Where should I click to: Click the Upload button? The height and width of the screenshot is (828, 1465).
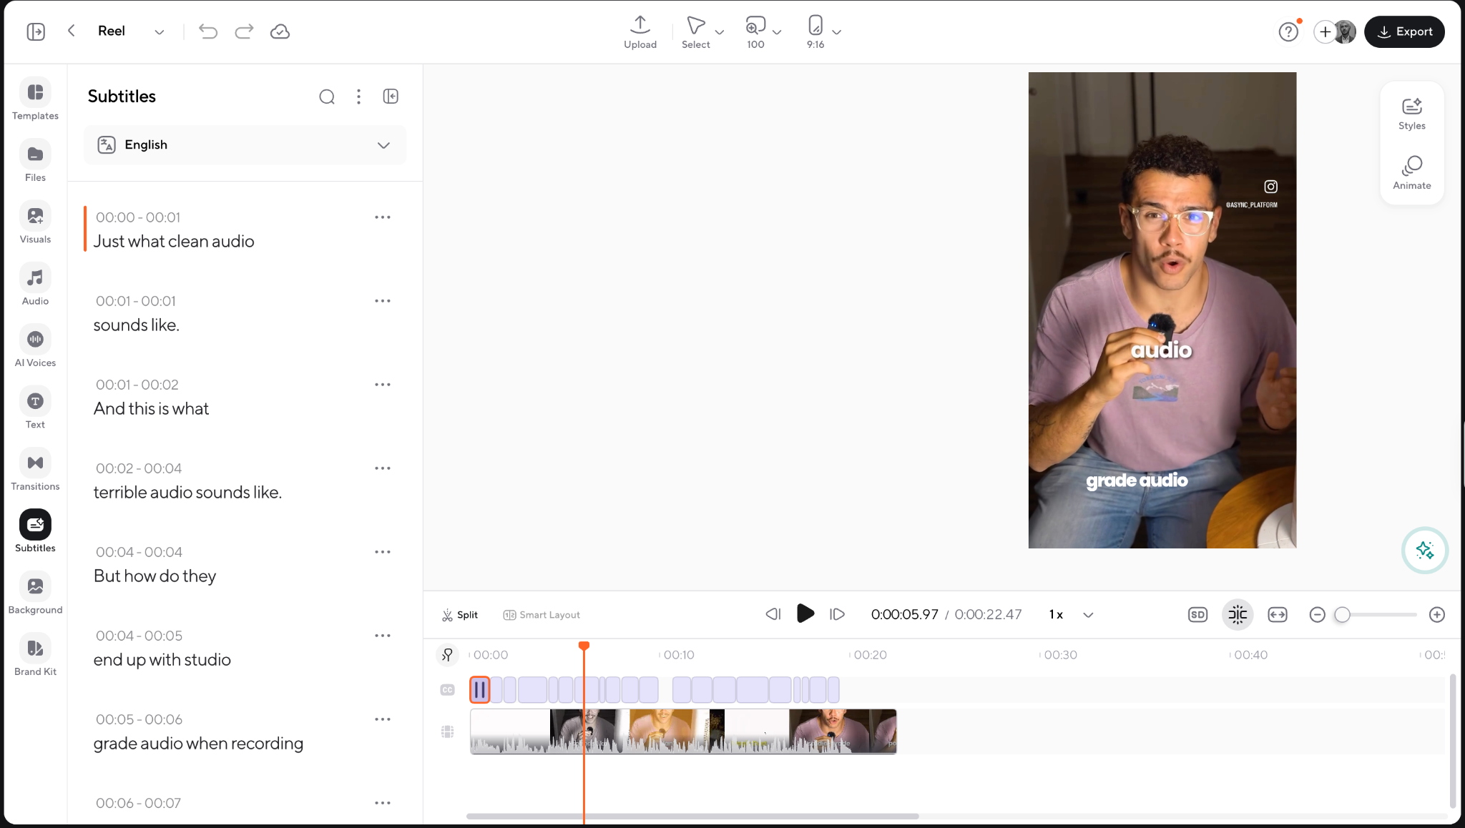640,32
